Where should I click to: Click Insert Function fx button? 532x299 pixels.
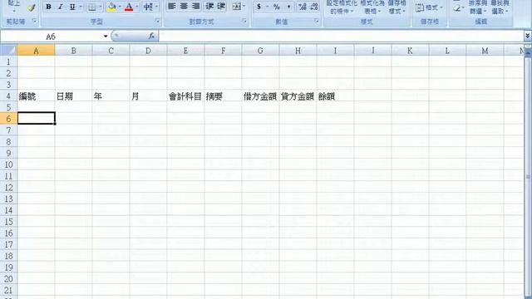(x=151, y=36)
